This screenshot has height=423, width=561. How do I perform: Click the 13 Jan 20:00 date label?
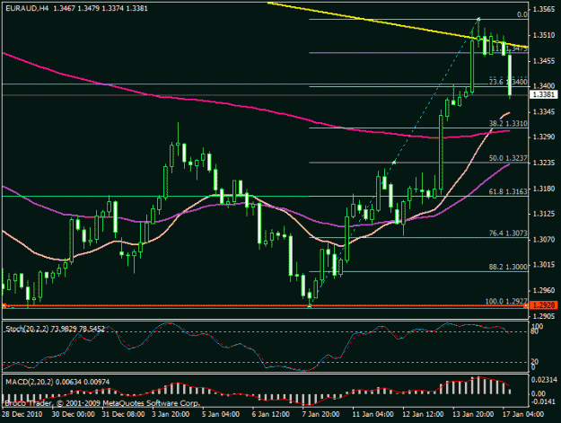473,414
